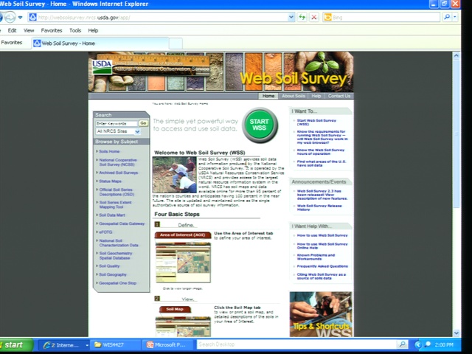Click the Soil Map screenshot thumbnail
472x354 pixels.
[183, 327]
